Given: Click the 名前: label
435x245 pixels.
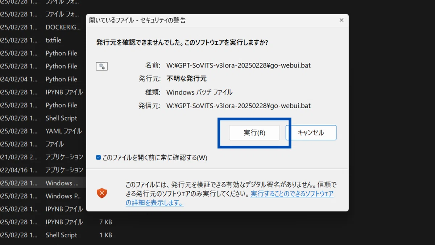Looking at the screenshot, I should (153, 66).
